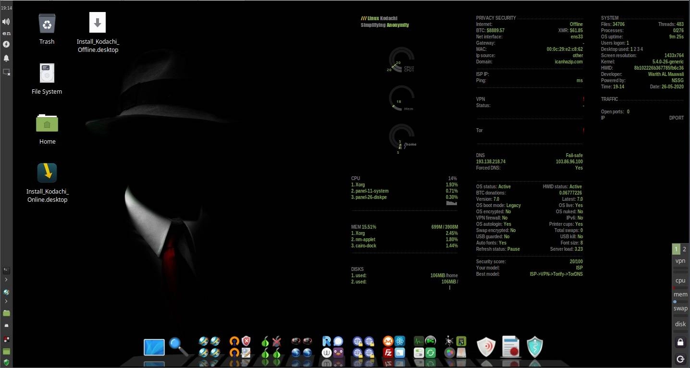Click the log out button below the lock
690x368 pixels.
pyautogui.click(x=680, y=359)
